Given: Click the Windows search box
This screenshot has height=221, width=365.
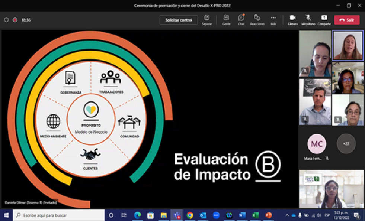Looking at the screenshot, I should (x=59, y=215).
